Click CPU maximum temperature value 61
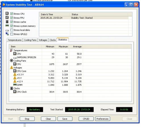 (x=66, y=54)
